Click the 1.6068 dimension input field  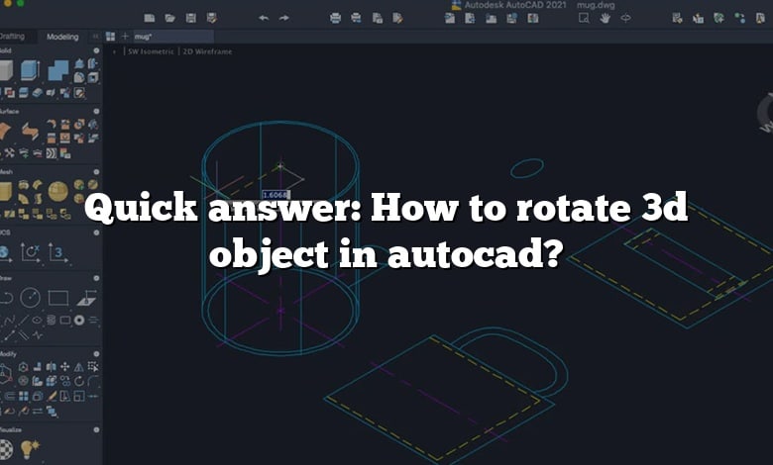[275, 196]
